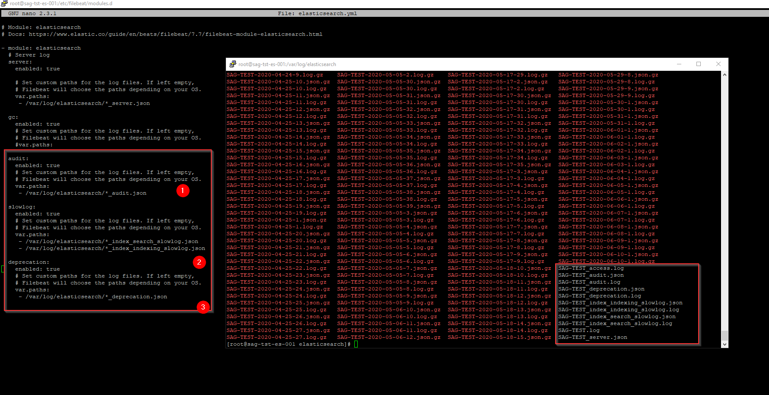Click the file name 'SAG-TEST-2020-06-10-1.json.gz'
Image resolution: width=769 pixels, height=395 pixels.
tap(608, 254)
